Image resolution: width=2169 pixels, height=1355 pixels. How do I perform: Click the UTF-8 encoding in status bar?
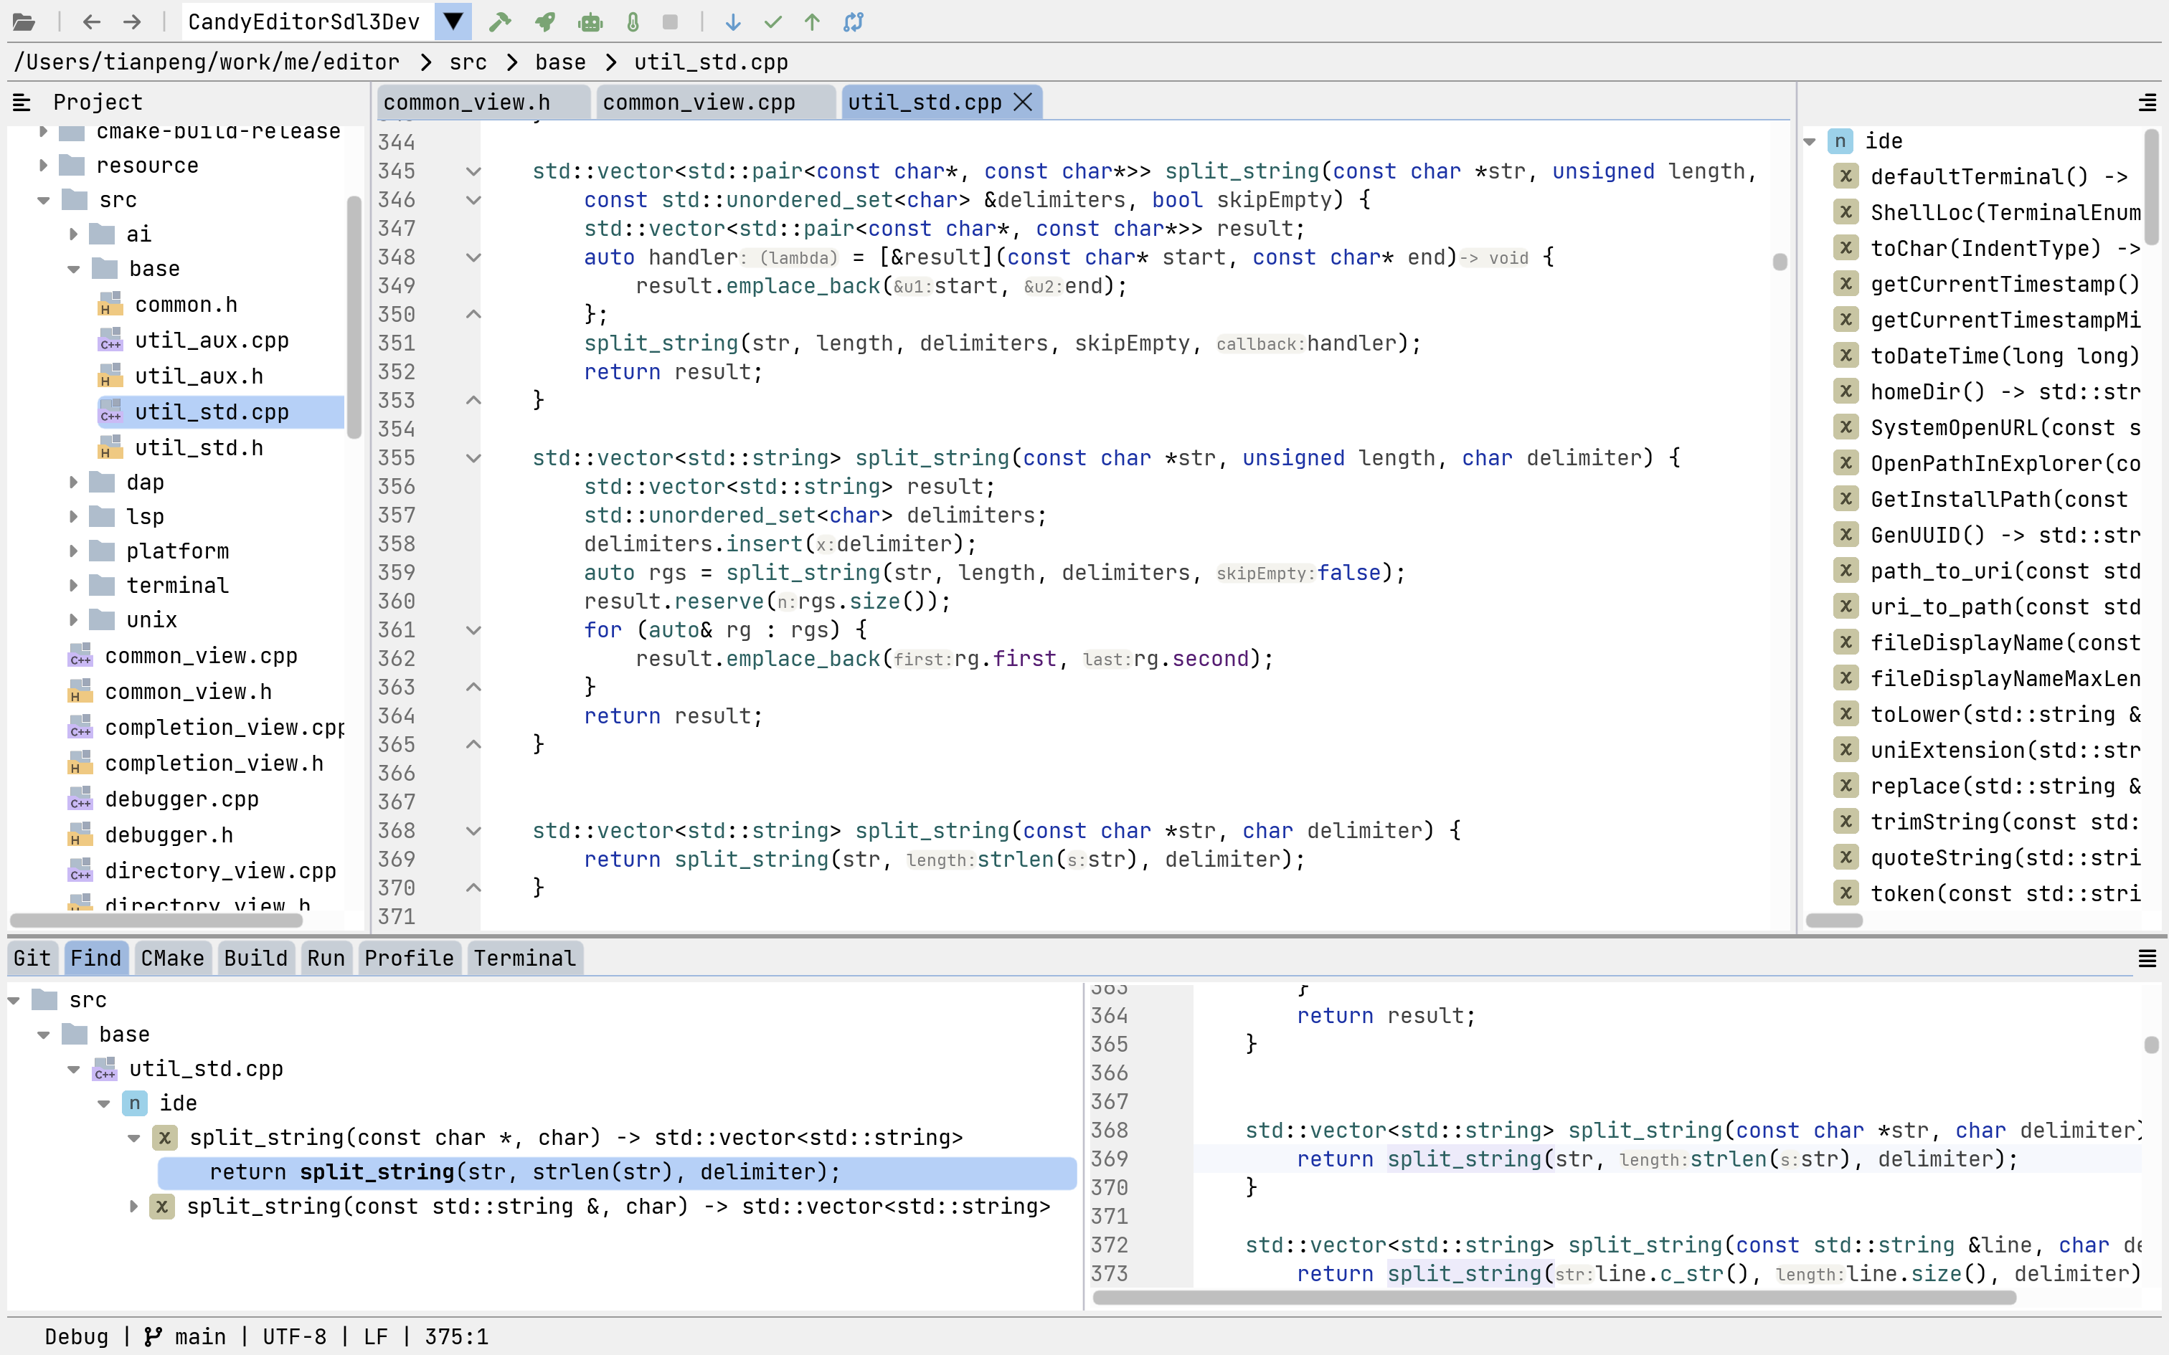point(295,1336)
